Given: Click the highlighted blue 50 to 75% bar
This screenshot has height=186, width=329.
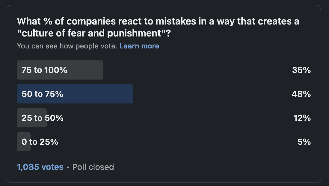Looking at the screenshot, I should coord(75,94).
